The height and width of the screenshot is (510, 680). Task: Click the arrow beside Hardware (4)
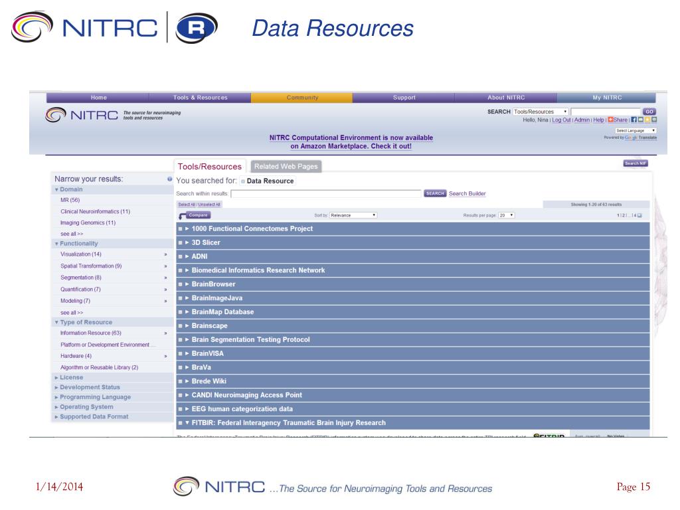click(x=165, y=356)
